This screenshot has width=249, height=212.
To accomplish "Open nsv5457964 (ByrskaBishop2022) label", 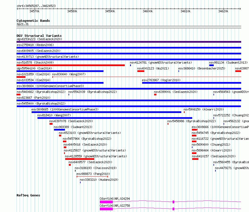I will (x=87, y=139).
